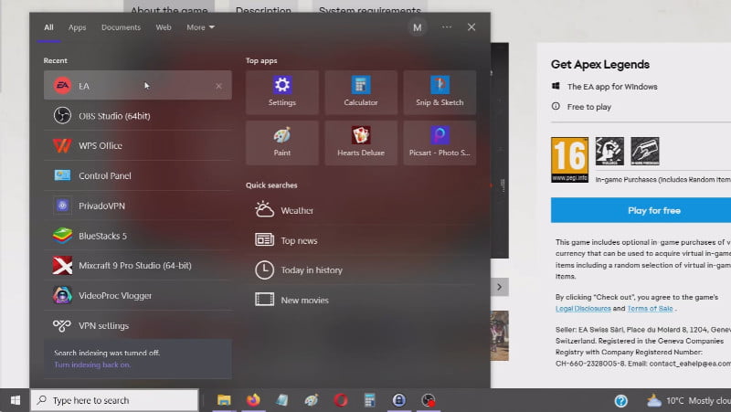Viewport: 731px width, 412px height.
Task: Open Control Panel from recent list
Action: point(138,175)
